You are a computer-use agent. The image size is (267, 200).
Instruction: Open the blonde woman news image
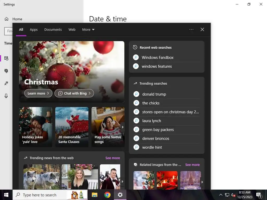click(80, 177)
